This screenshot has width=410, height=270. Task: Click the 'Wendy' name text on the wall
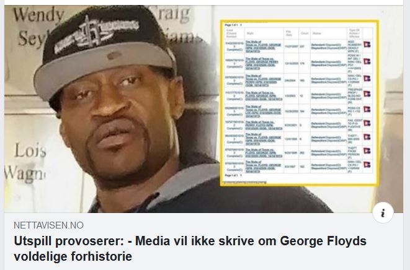coord(38,15)
